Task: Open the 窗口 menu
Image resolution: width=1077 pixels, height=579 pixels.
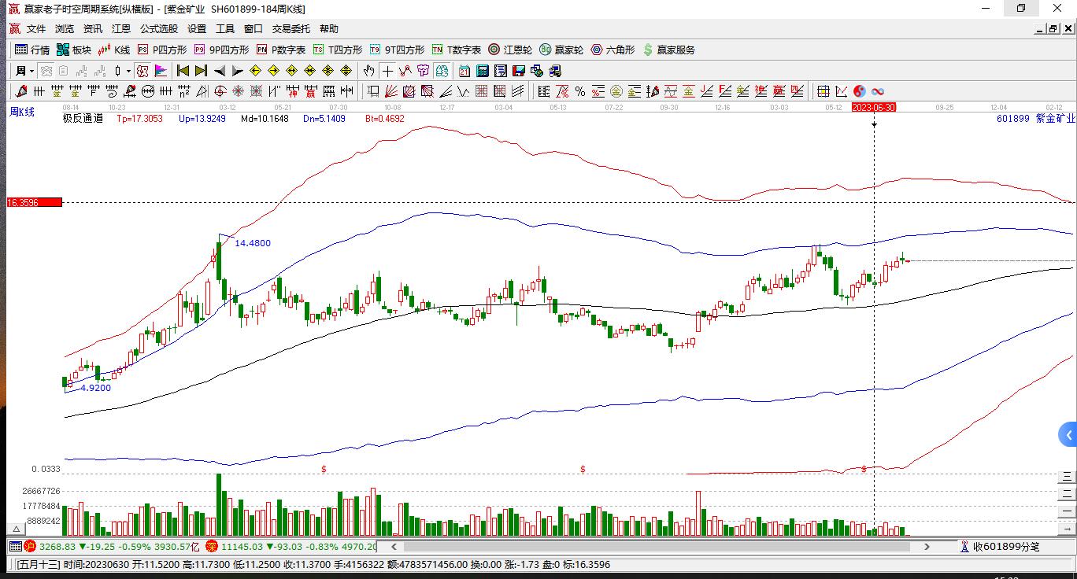Action: point(254,29)
